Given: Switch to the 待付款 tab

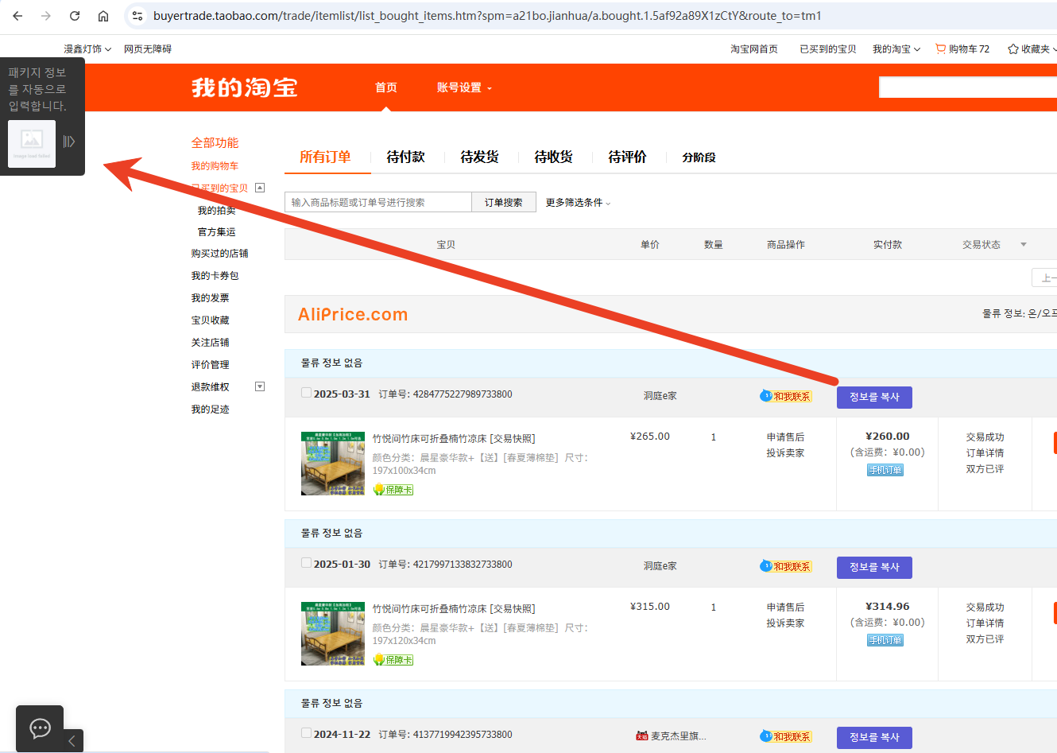Looking at the screenshot, I should point(405,157).
